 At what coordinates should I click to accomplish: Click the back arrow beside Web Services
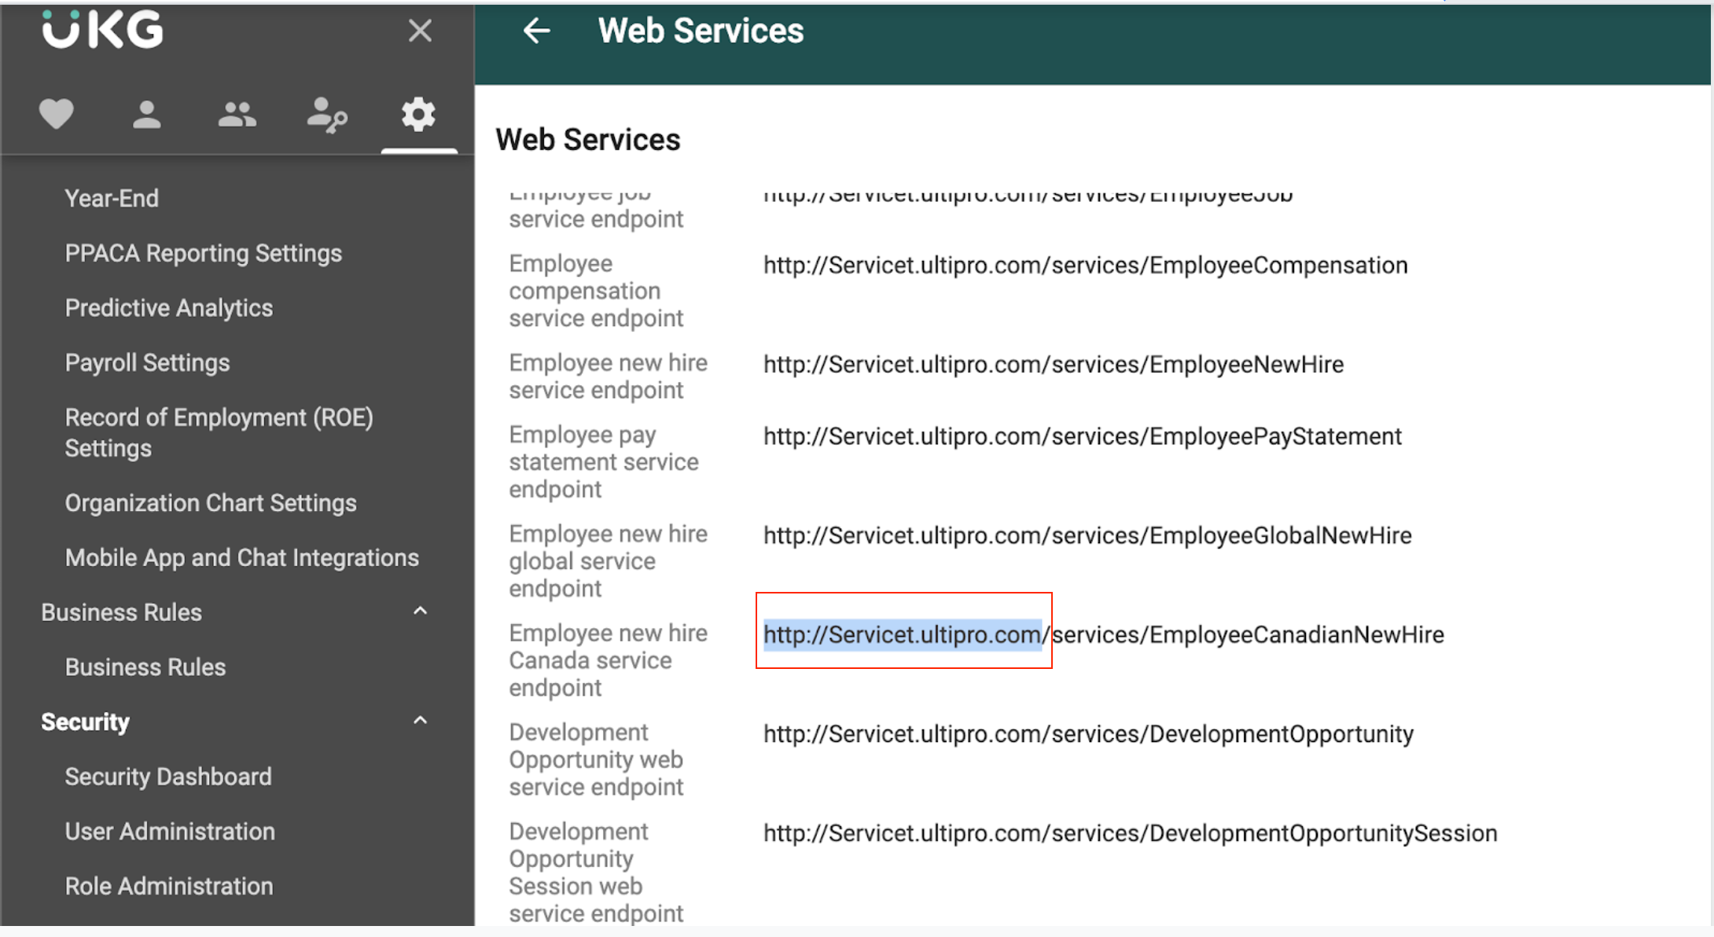[536, 31]
